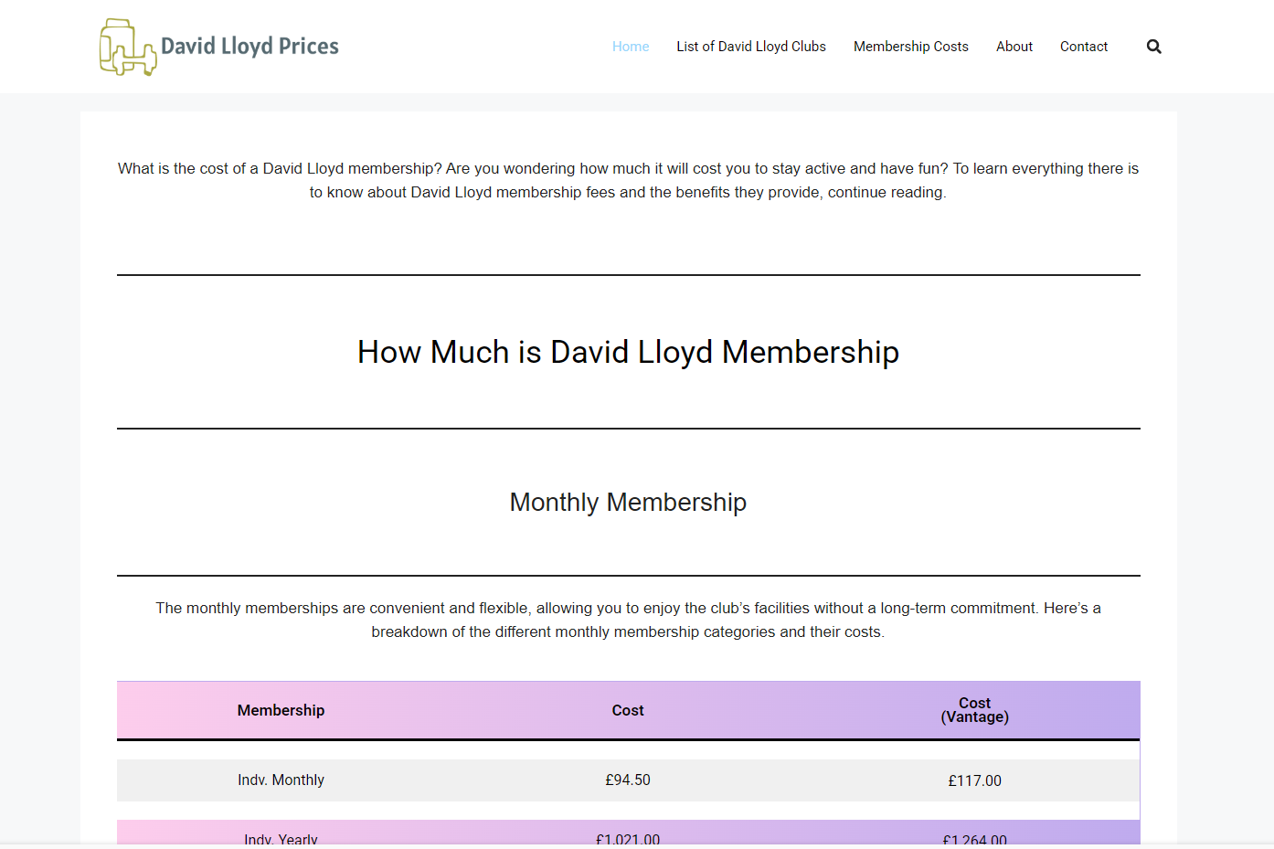Viewport: 1274px width, 849px height.
Task: Click the Membership column header
Action: [281, 710]
